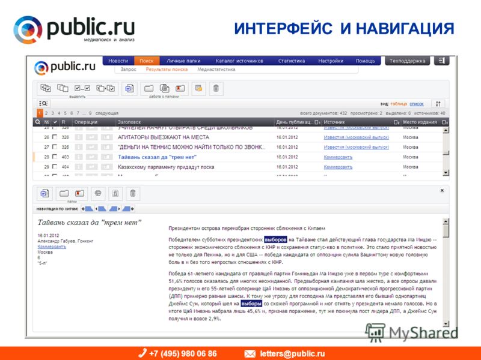Click the middle Операции icon in row 28
Image resolution: width=481 pixels, height=360 pixels.
[x=91, y=157]
